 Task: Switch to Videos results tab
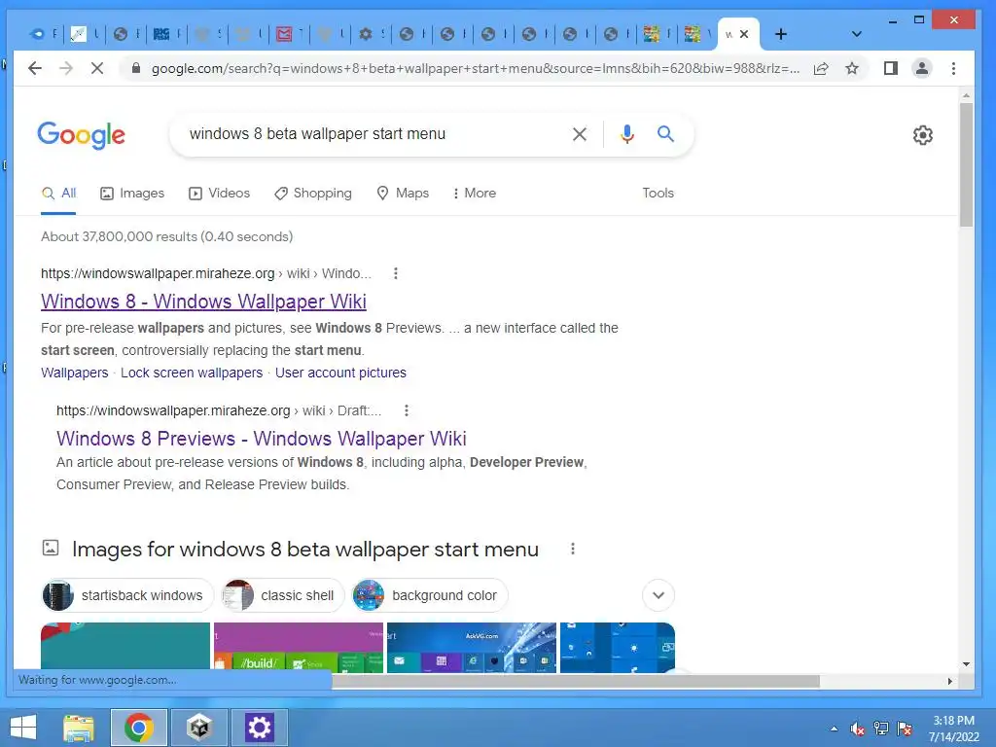tap(220, 194)
